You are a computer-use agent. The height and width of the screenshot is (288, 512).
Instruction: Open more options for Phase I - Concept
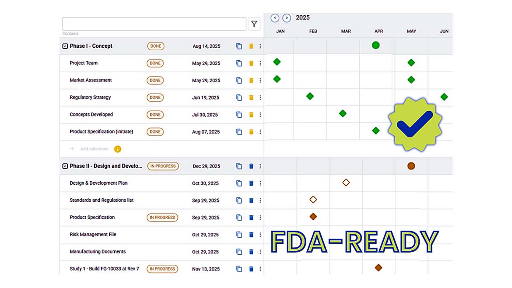pos(260,46)
